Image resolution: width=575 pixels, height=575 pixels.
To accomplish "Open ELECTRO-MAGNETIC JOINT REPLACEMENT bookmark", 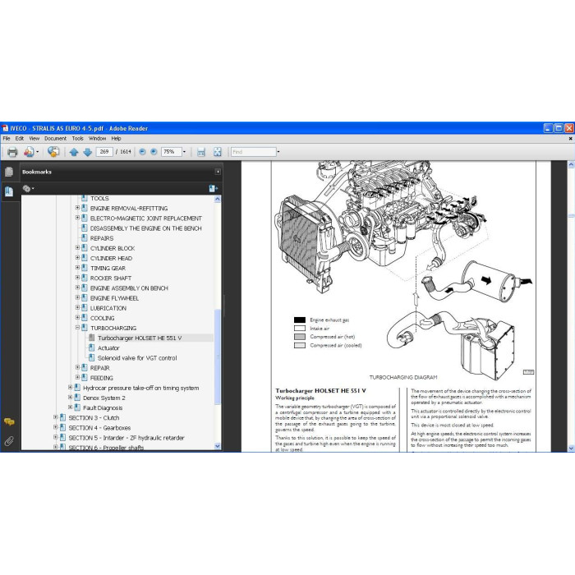I will (x=146, y=218).
